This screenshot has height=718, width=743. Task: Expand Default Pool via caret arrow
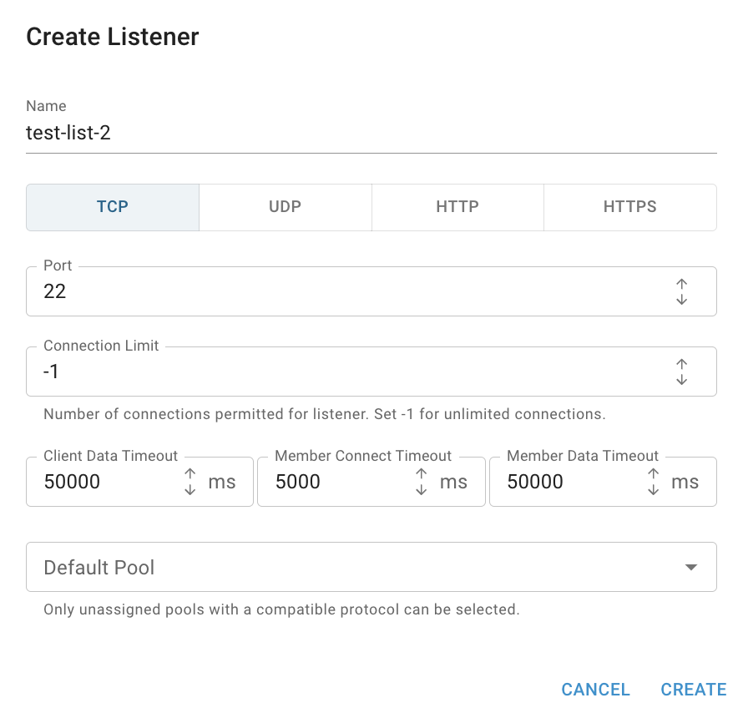pyautogui.click(x=691, y=567)
